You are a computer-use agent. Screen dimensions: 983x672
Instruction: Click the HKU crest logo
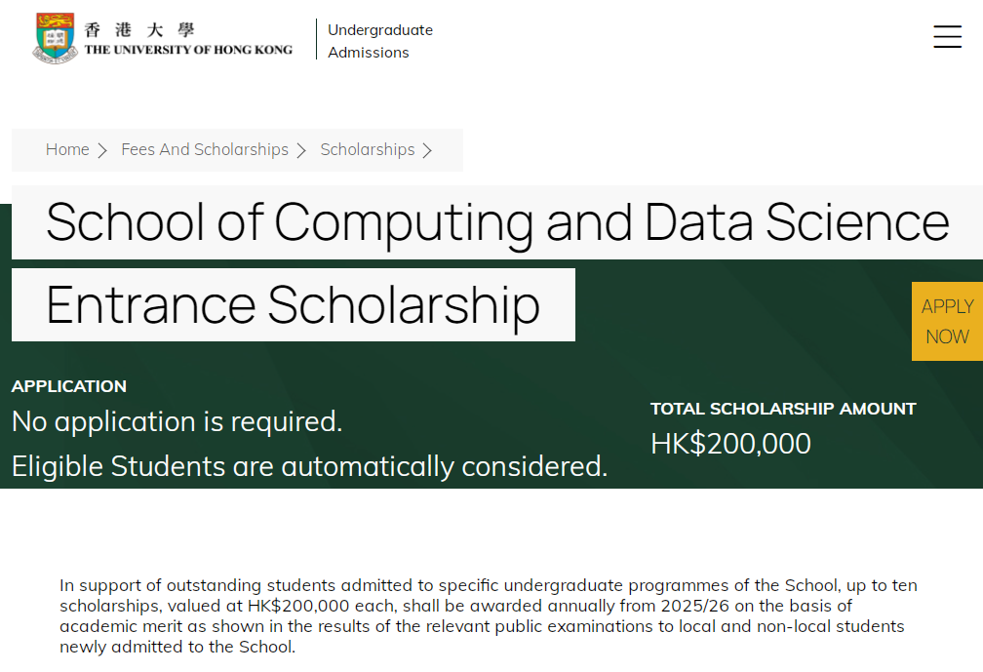pyautogui.click(x=56, y=38)
